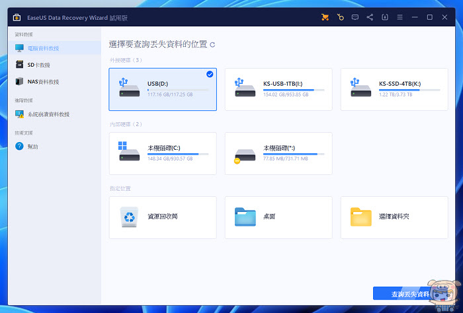463x313 pixels.
Task: Click the 查詢丟失資料 scan button
Action: coord(411,294)
